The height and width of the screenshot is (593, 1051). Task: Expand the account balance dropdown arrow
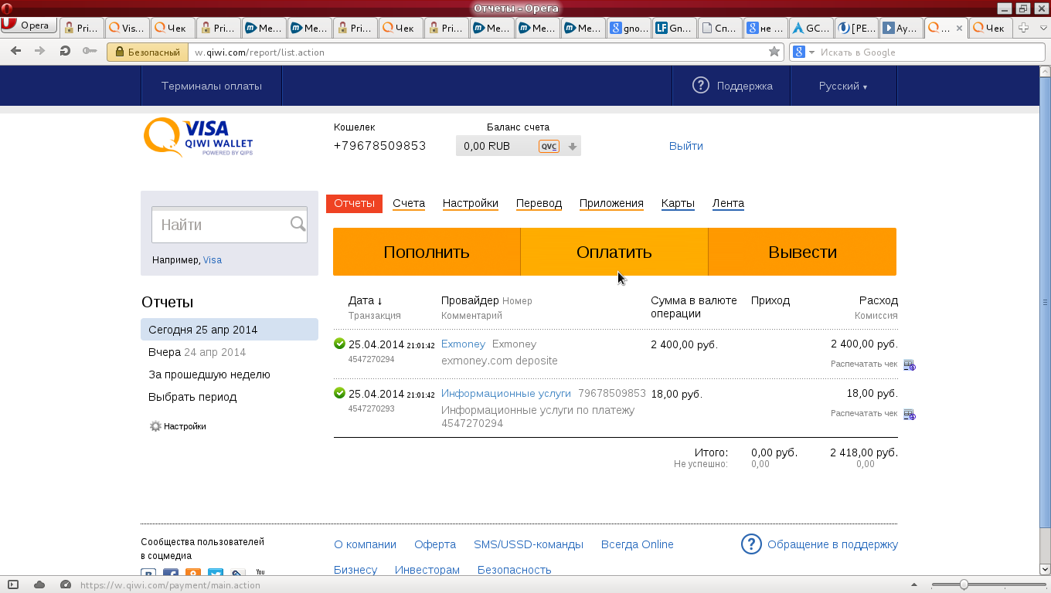coord(573,146)
